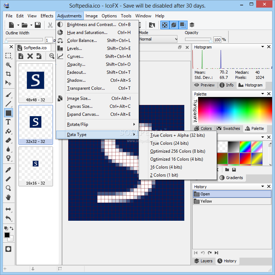Click the layers stack icon in top toolbar

click(192, 25)
